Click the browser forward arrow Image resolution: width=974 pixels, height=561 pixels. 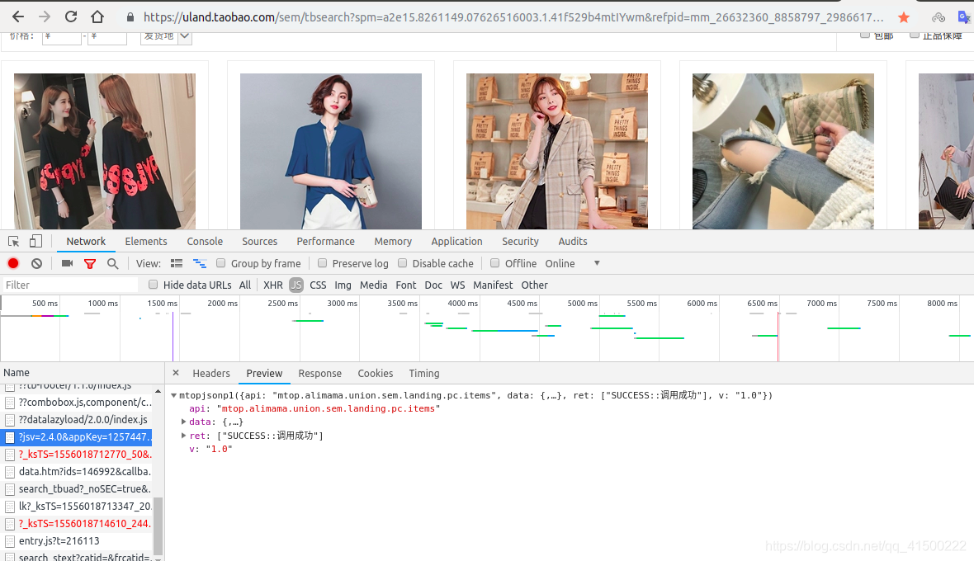tap(44, 16)
